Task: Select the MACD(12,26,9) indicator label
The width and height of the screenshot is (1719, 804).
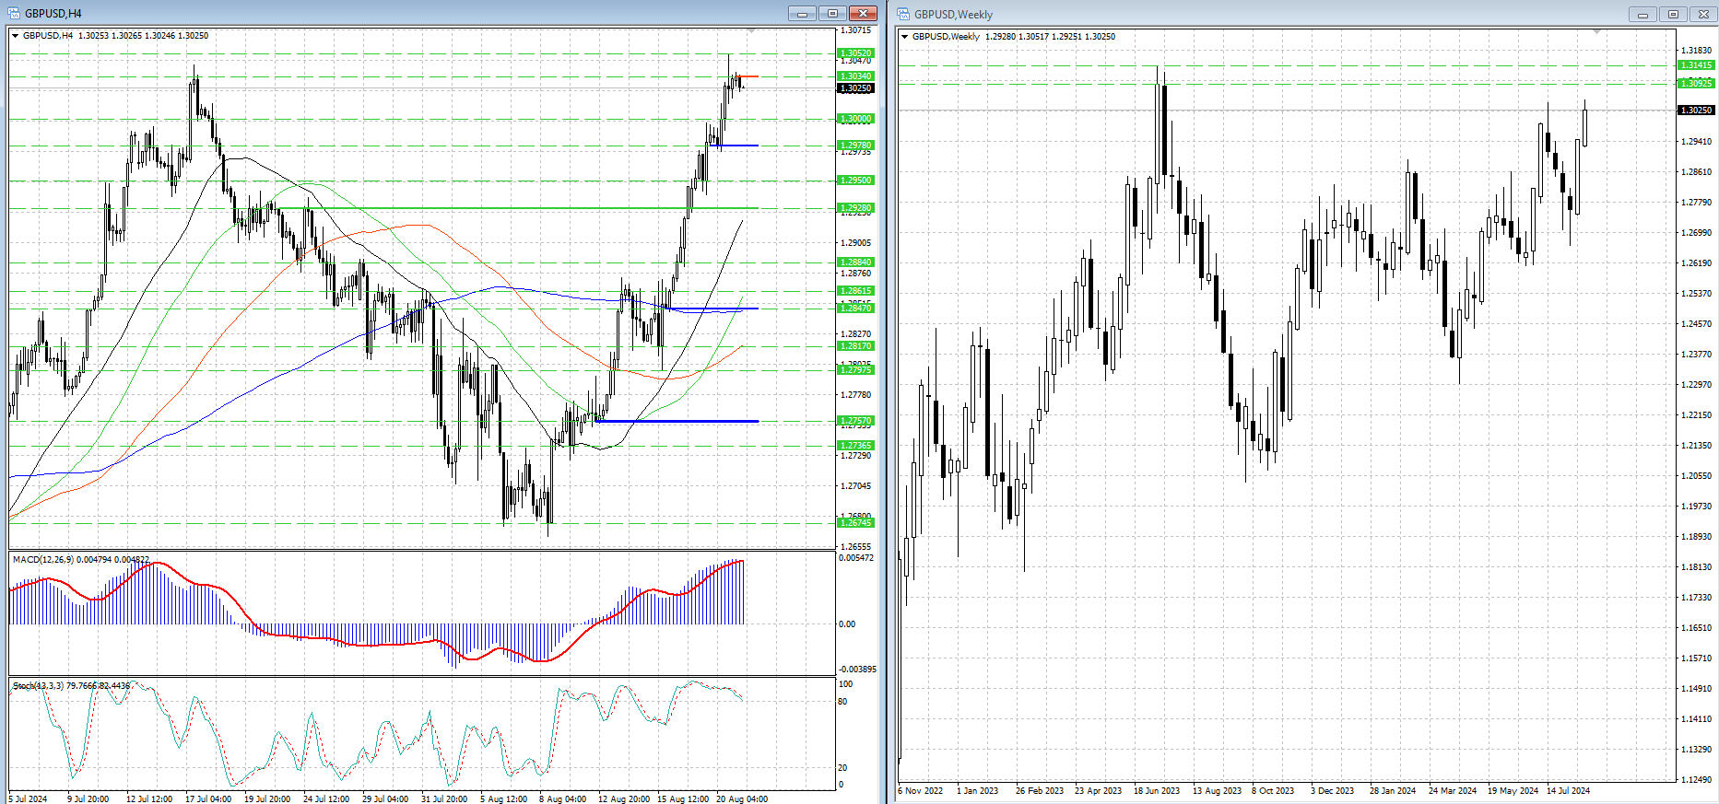Action: tap(80, 559)
